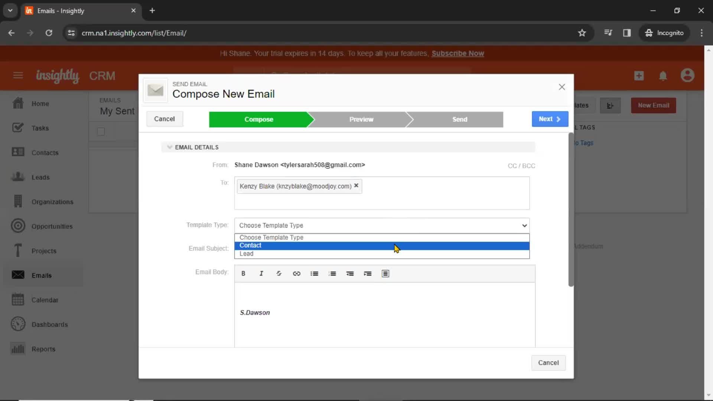The height and width of the screenshot is (401, 713).
Task: Expand the CC / BCC options
Action: pyautogui.click(x=521, y=166)
